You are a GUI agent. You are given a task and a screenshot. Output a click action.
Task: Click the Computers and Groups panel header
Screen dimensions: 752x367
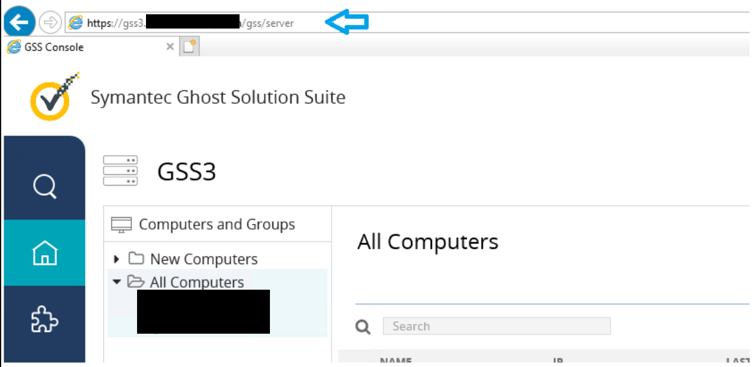[x=217, y=224]
